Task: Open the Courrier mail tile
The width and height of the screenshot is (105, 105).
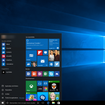Action: point(43,61)
